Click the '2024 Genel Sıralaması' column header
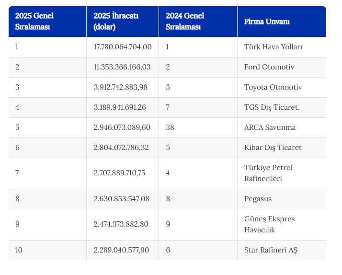This screenshot has height=275, width=342. (198, 22)
